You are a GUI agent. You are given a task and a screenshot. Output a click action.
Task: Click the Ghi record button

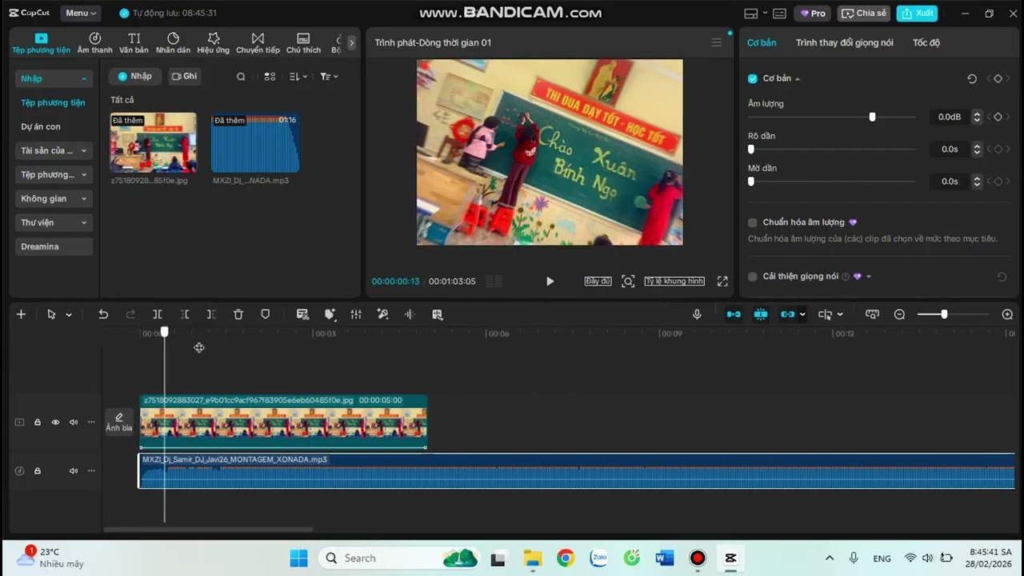point(184,77)
